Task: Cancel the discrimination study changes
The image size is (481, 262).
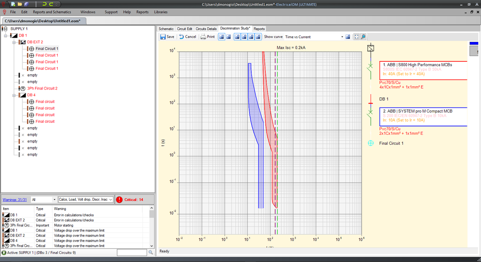Action: click(188, 37)
